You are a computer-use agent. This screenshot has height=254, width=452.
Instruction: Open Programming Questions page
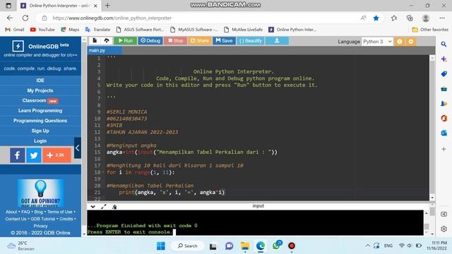(x=40, y=121)
